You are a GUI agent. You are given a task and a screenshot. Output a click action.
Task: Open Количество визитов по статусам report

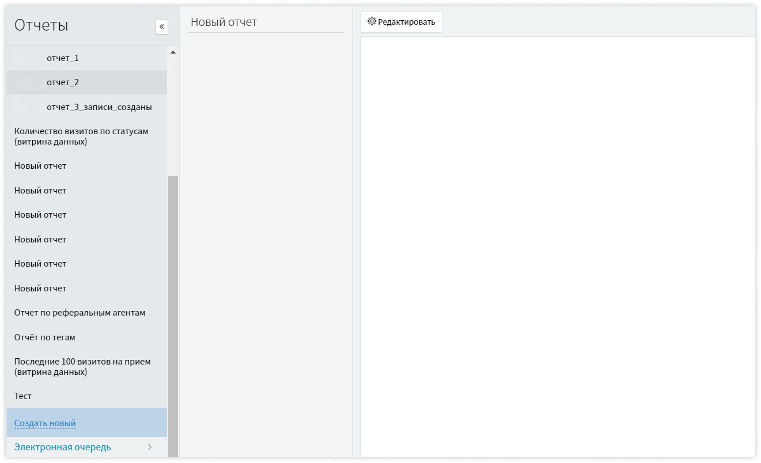[x=81, y=136]
